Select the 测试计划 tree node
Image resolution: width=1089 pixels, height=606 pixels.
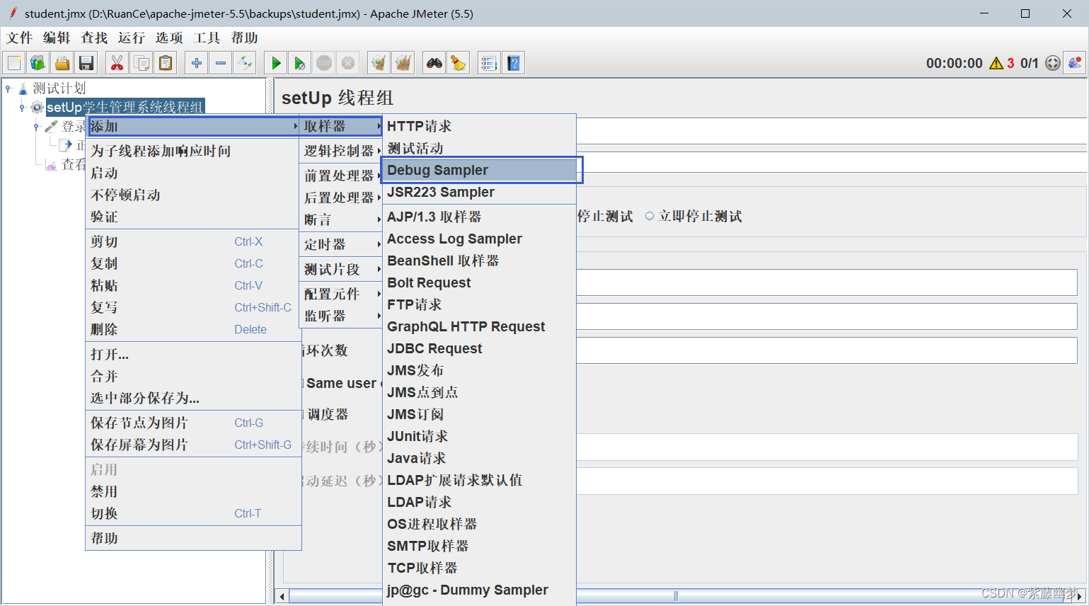point(59,88)
